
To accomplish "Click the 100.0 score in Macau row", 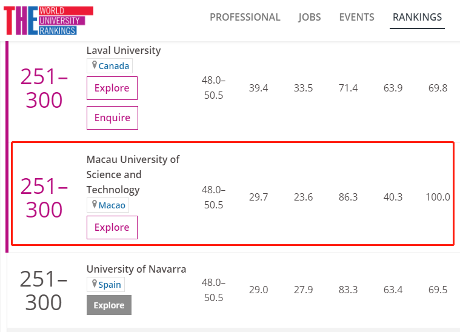I will (438, 197).
